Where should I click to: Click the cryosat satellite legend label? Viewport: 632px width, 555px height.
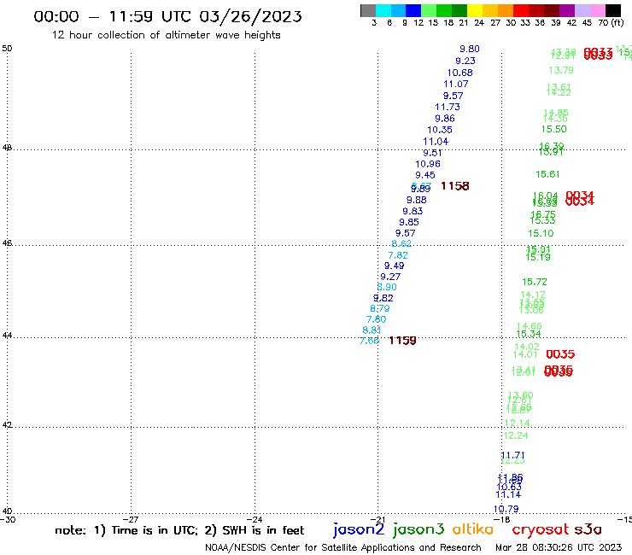(541, 530)
